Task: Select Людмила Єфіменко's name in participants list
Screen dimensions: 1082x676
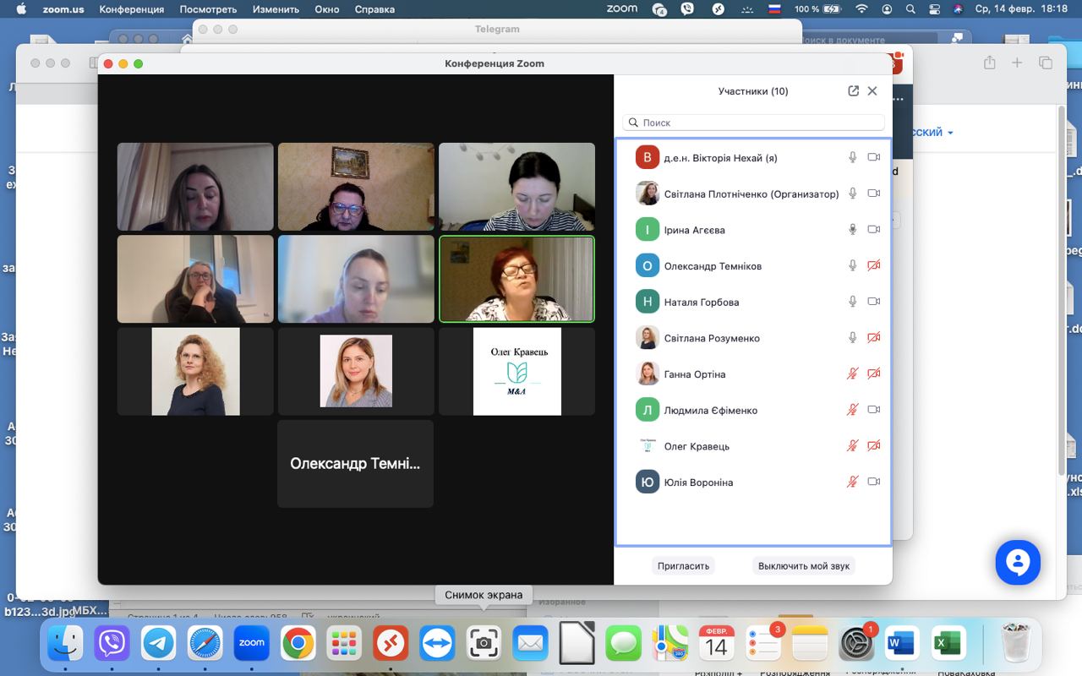Action: [711, 411]
